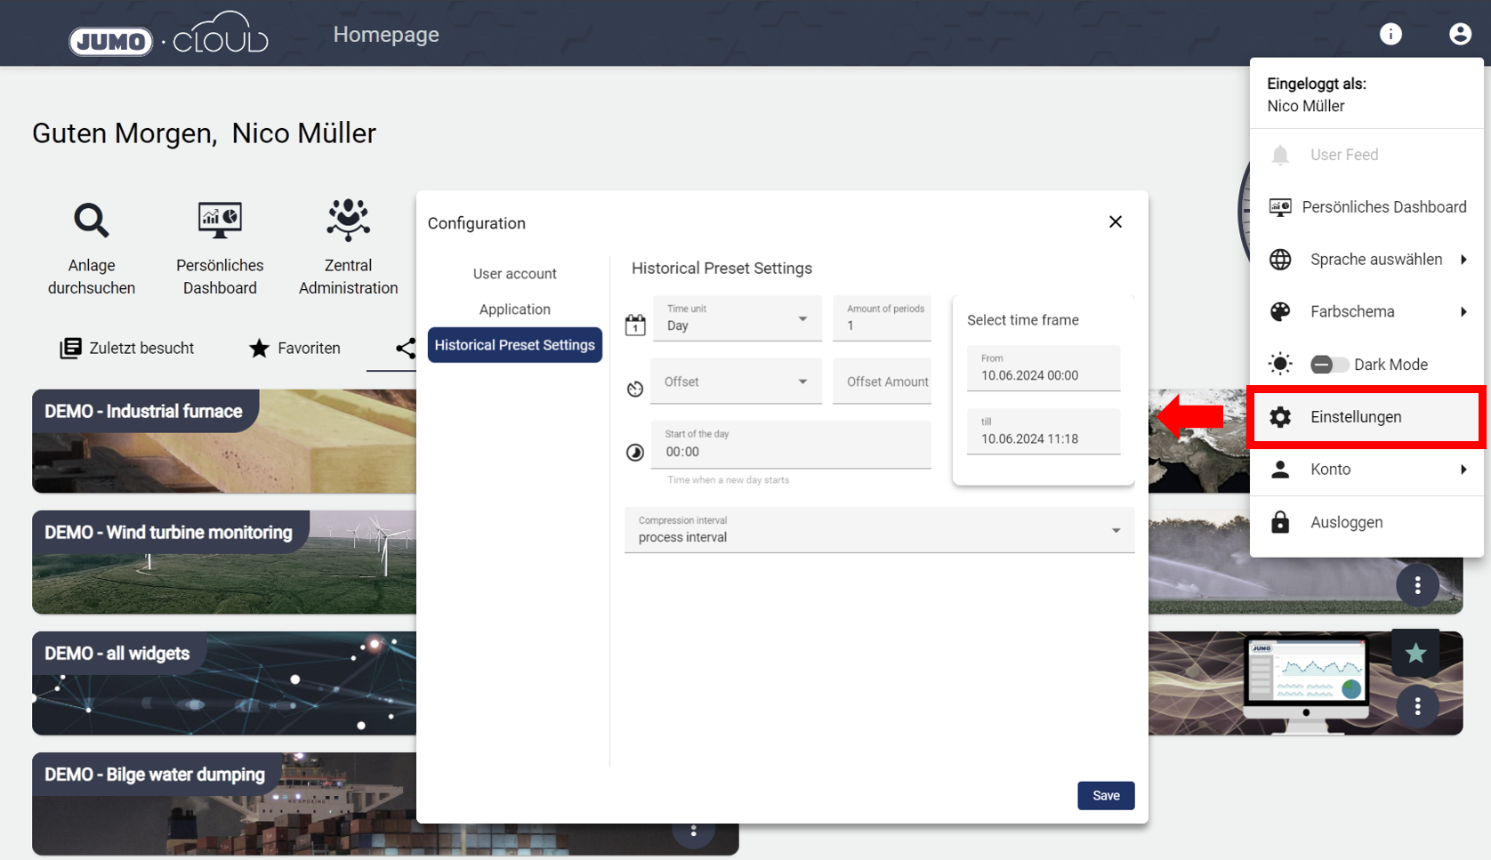1491x860 pixels.
Task: Open the Offset dropdown
Action: [x=736, y=382]
